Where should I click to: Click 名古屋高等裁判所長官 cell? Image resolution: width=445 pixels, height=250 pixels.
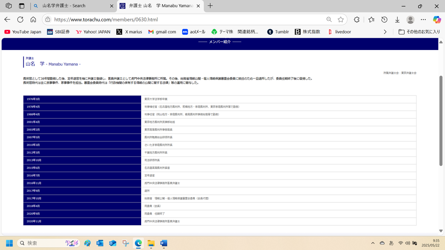point(278,168)
